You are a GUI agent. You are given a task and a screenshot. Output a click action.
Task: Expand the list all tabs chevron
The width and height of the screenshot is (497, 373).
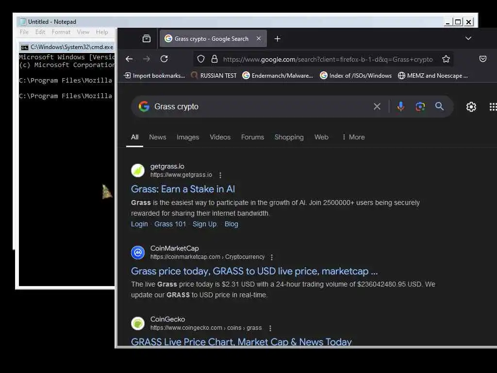[468, 38]
